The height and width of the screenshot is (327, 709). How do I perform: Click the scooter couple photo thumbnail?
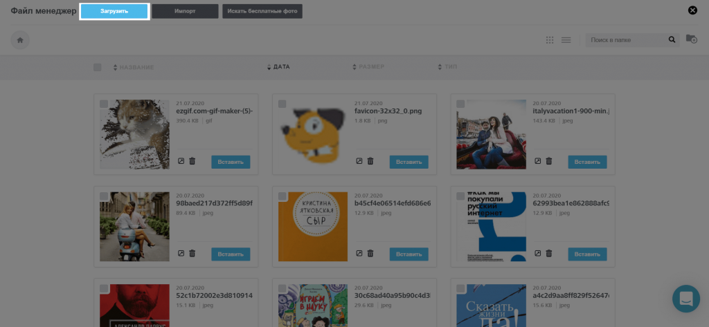coord(135,227)
